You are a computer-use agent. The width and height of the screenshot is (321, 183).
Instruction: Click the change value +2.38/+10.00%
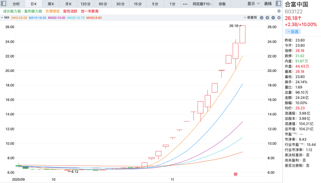(301, 25)
